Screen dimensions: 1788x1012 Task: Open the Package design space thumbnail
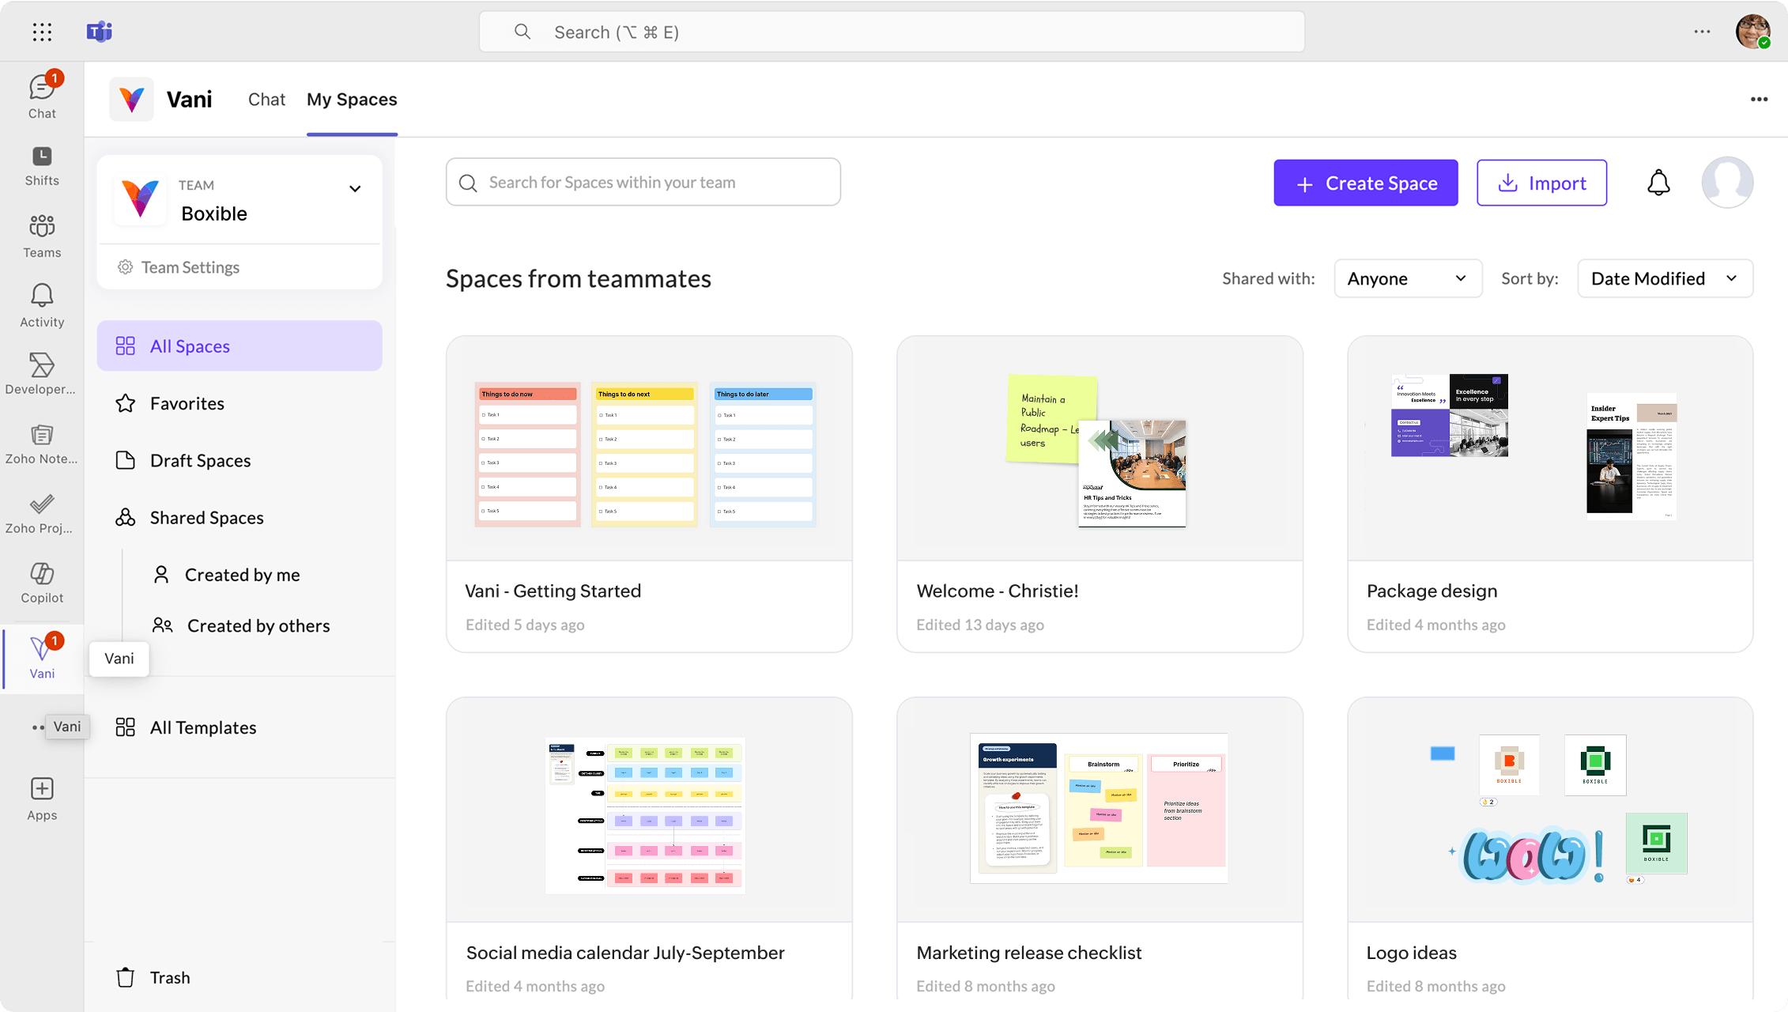coord(1549,448)
